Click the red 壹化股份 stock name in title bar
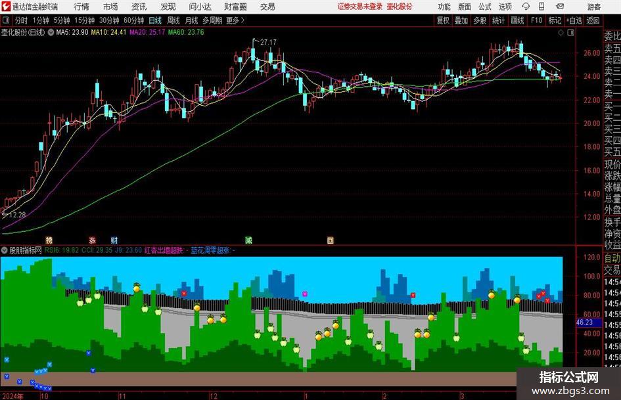This screenshot has width=621, height=400. coord(400,7)
